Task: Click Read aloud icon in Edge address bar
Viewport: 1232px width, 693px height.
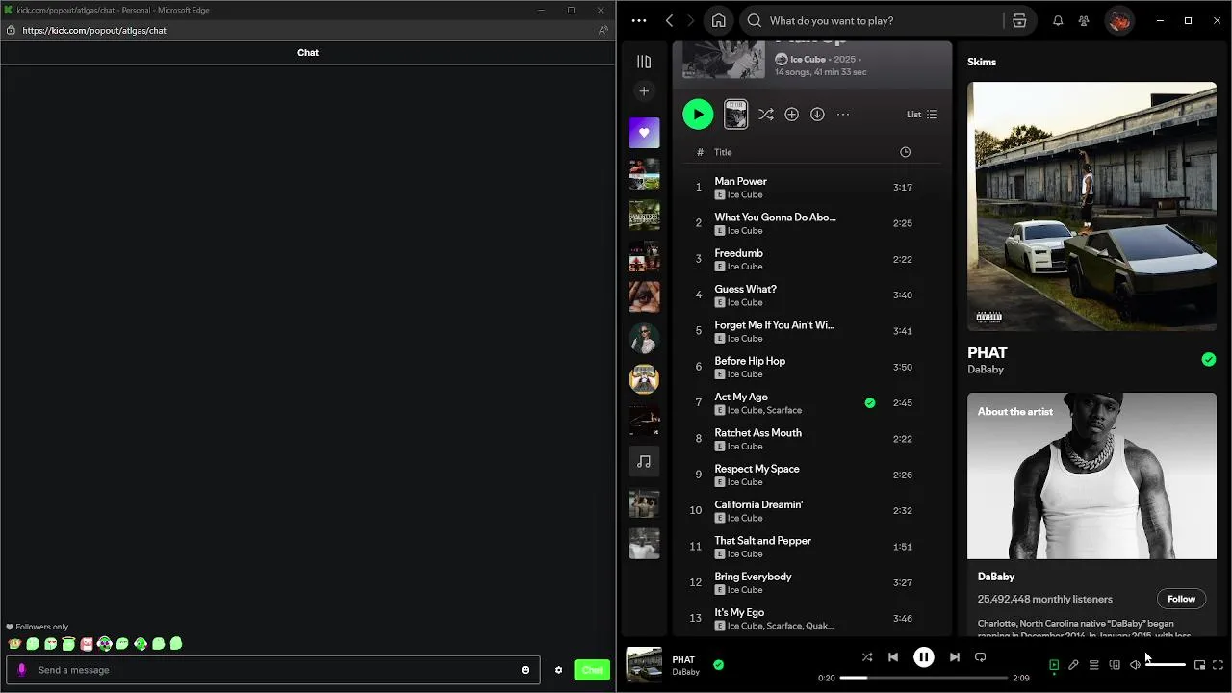Action: pos(603,30)
